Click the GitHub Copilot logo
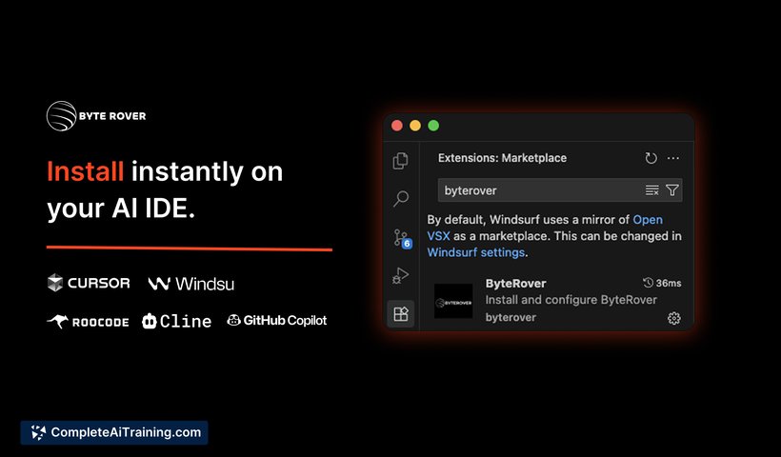This screenshot has width=781, height=457. [277, 320]
